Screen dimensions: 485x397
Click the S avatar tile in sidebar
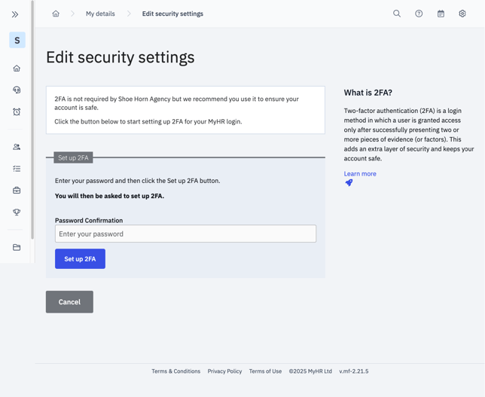coord(17,41)
